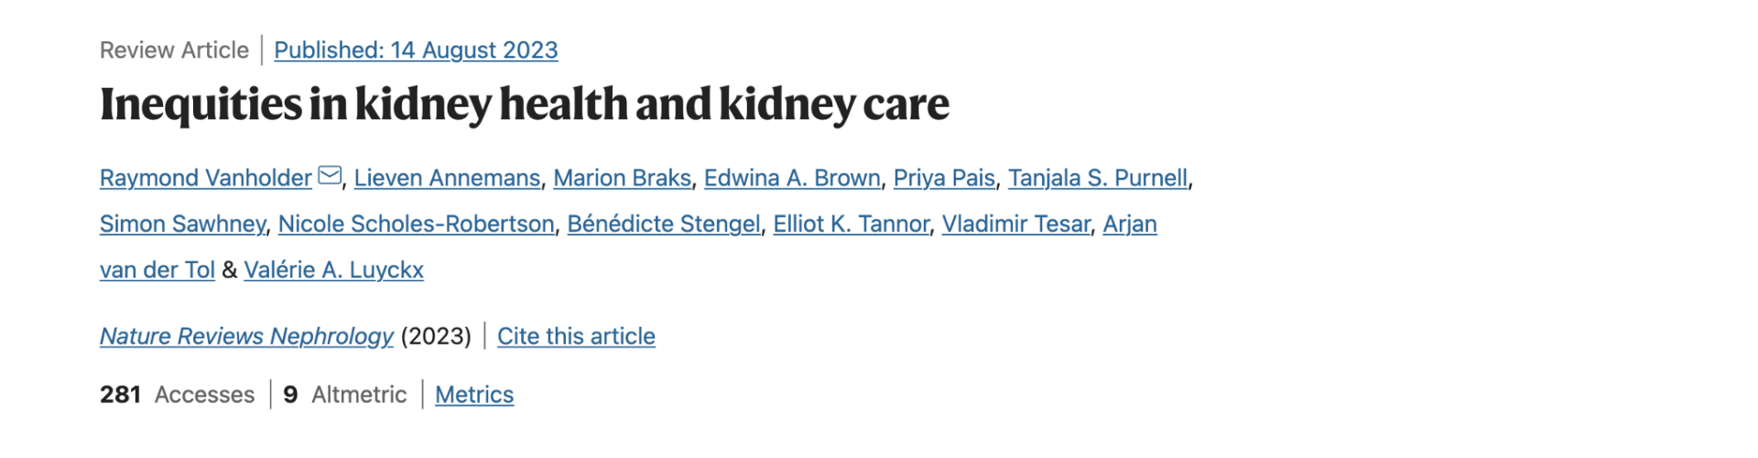
Task: Select Elliot K. Tannor author link
Action: [851, 224]
